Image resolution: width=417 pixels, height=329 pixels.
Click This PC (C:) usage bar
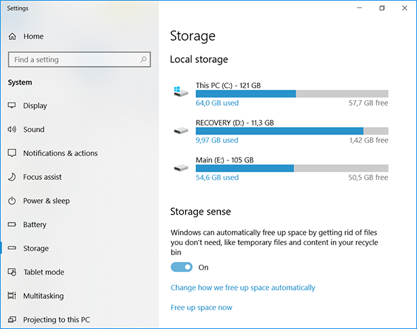292,94
